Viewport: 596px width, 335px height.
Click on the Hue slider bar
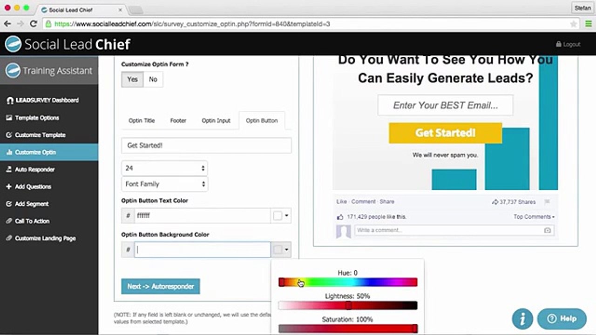(x=348, y=282)
